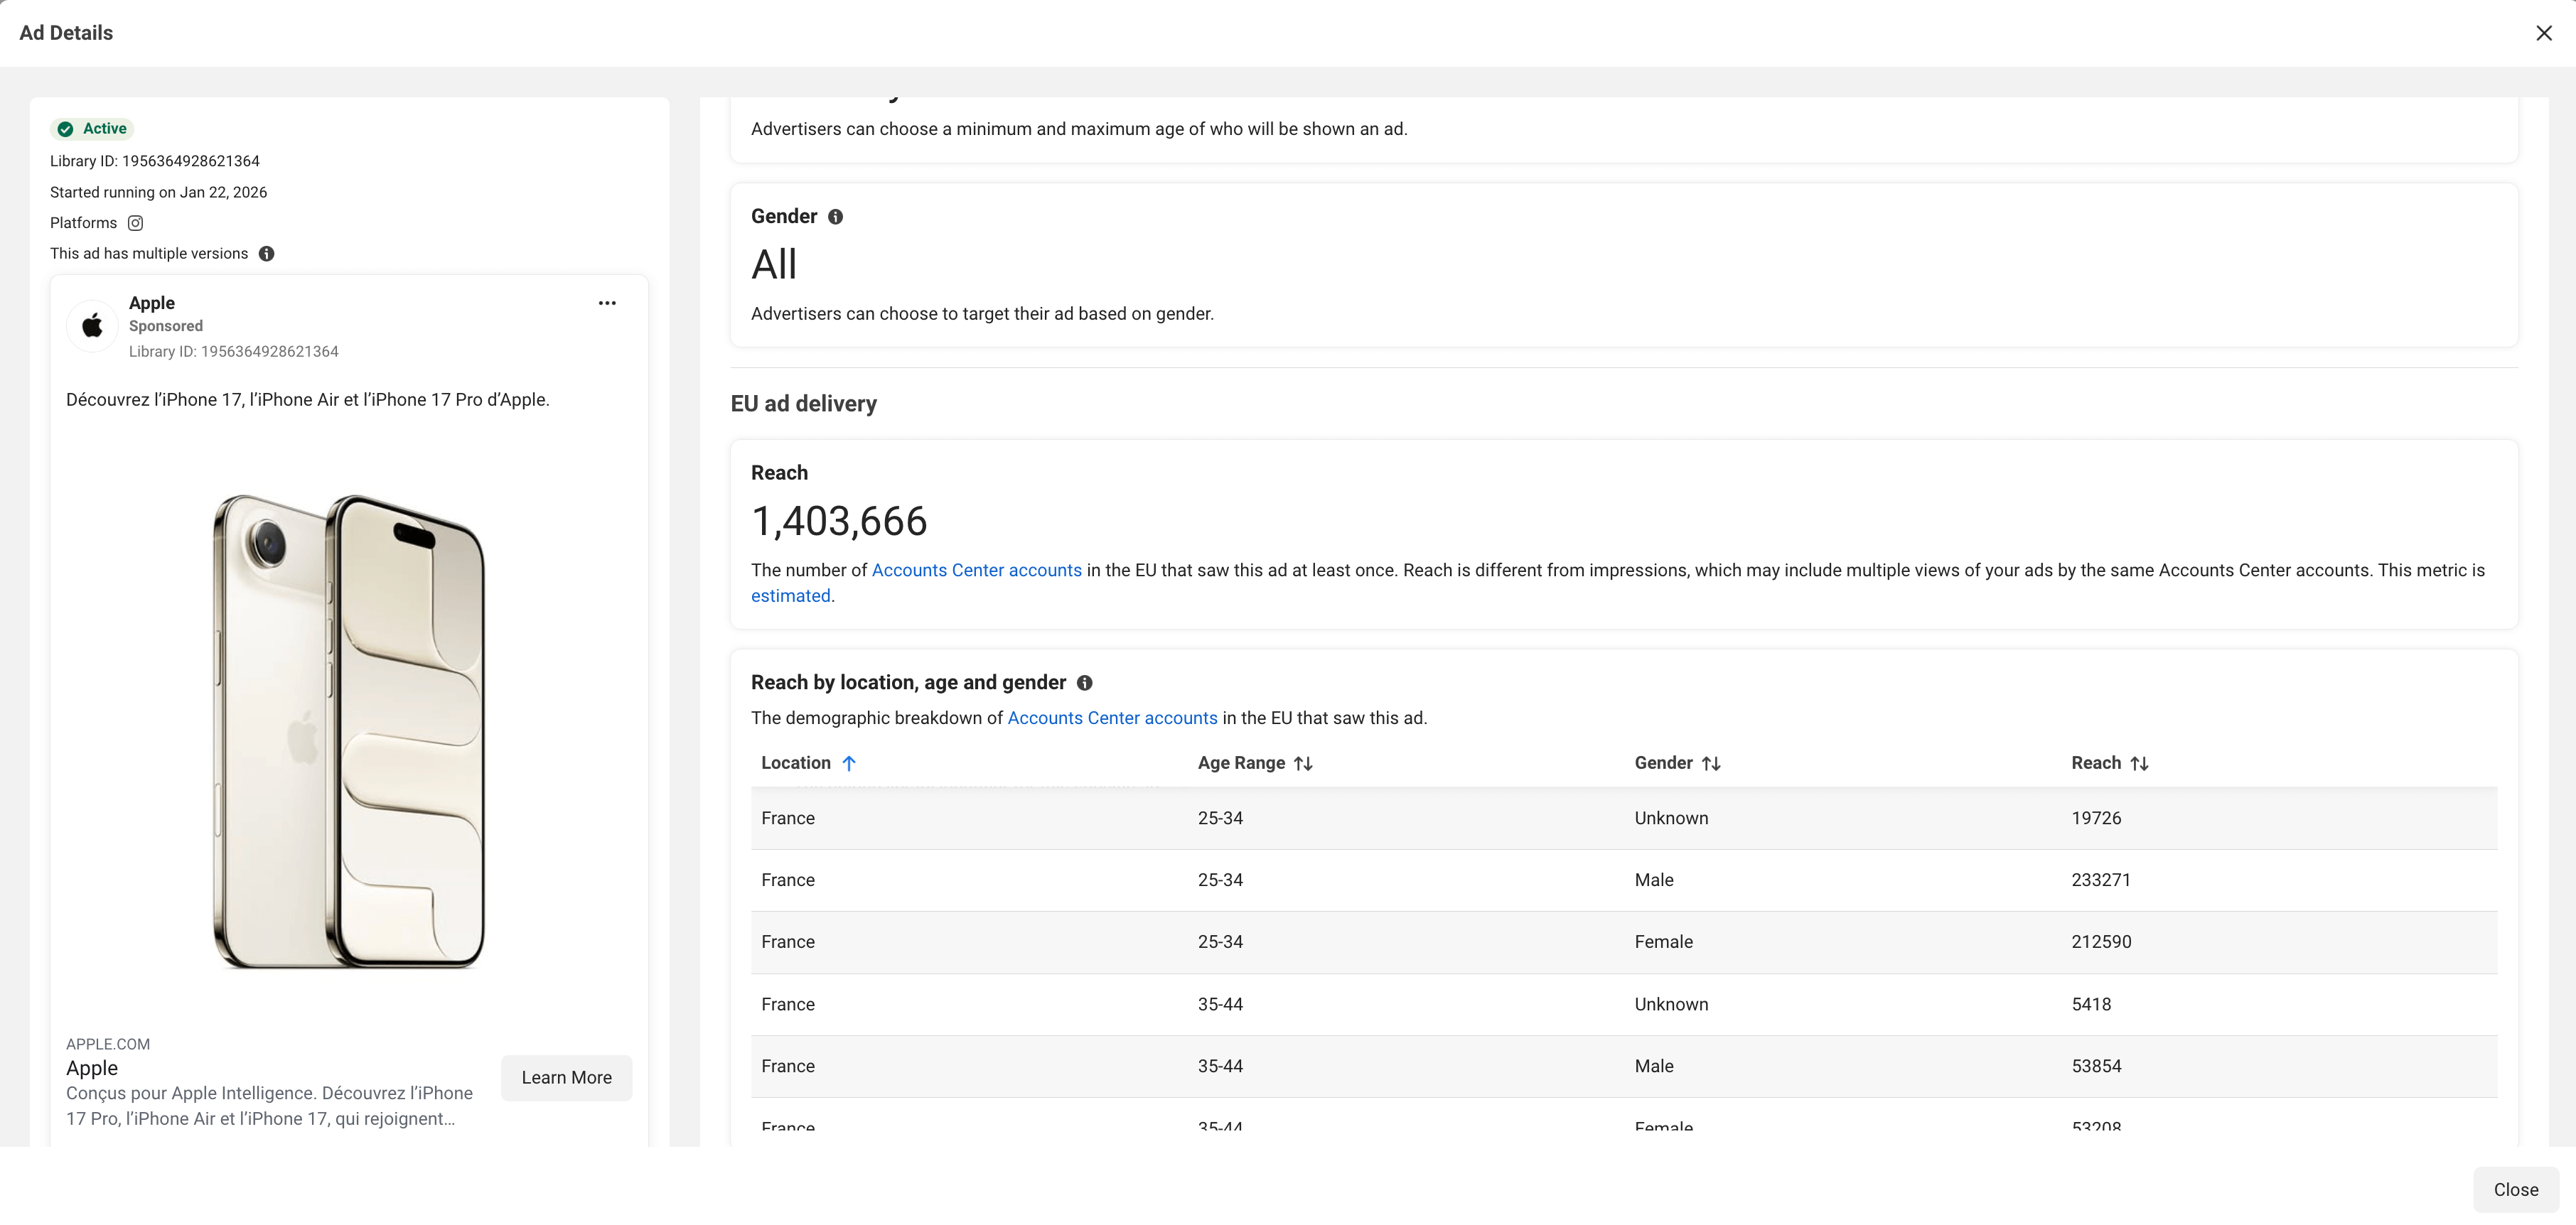The image size is (2576, 1225).
Task: Click the X icon to close Ad Details
Action: pos(2543,33)
